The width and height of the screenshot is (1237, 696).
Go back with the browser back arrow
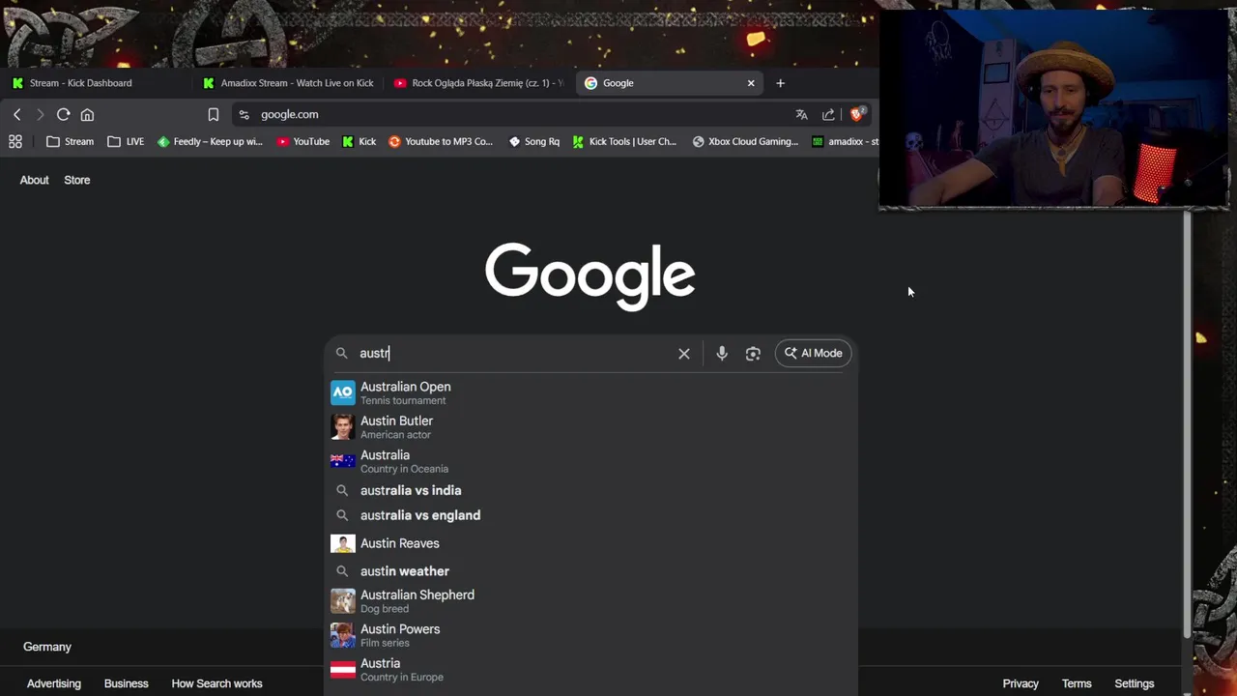pyautogui.click(x=16, y=114)
